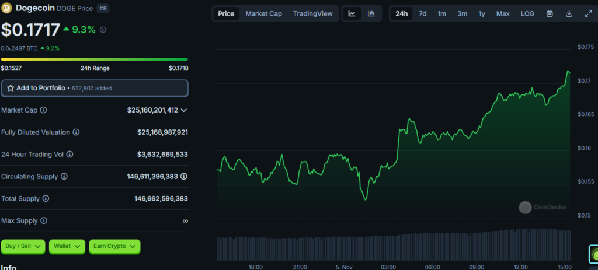Click the 9.3% price change text
Screen dimensions: 598x270
click(x=84, y=29)
